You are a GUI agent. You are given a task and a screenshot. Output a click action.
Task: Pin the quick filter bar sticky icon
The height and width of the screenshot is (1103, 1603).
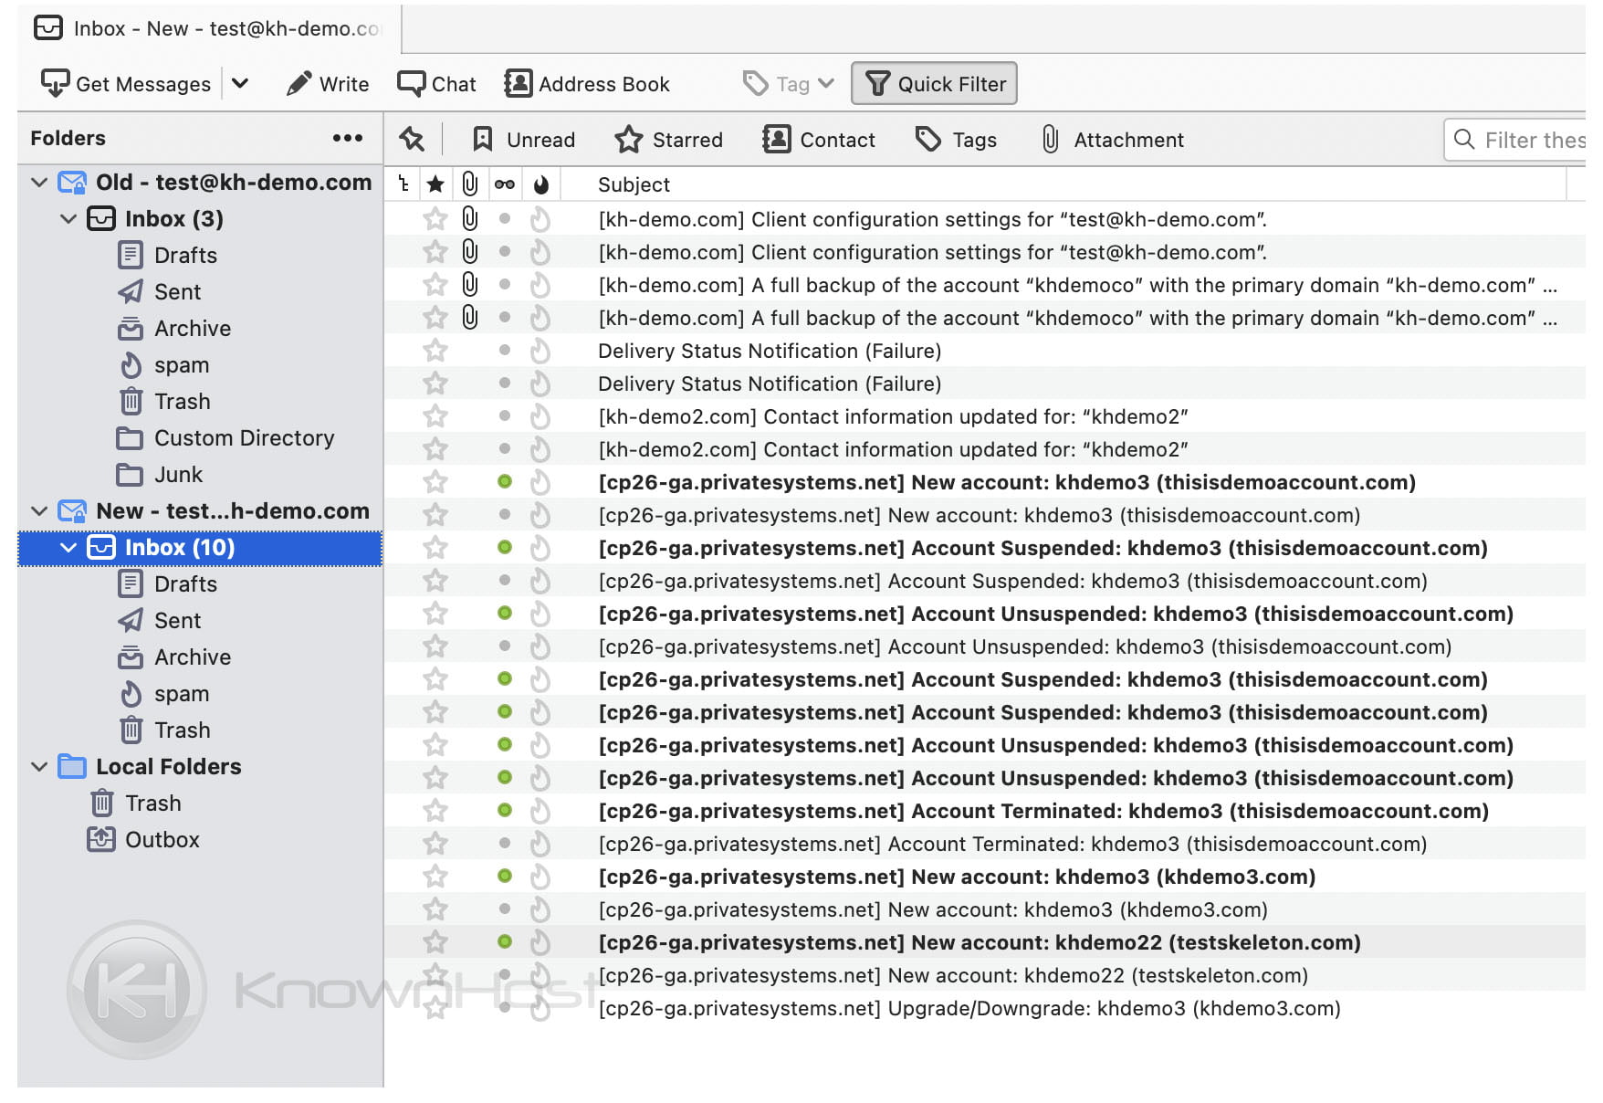(412, 140)
